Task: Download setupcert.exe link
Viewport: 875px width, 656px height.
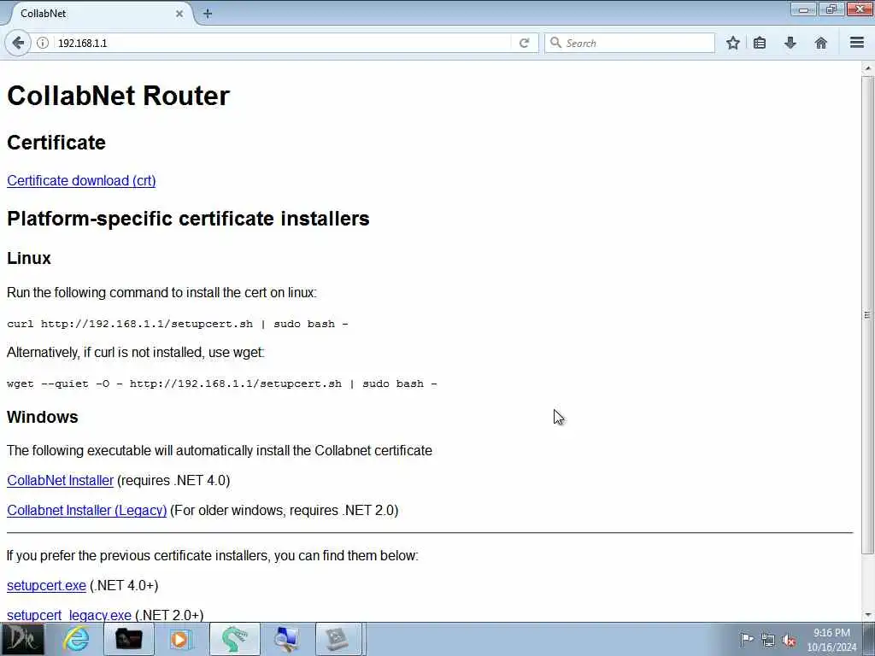Action: pos(46,586)
